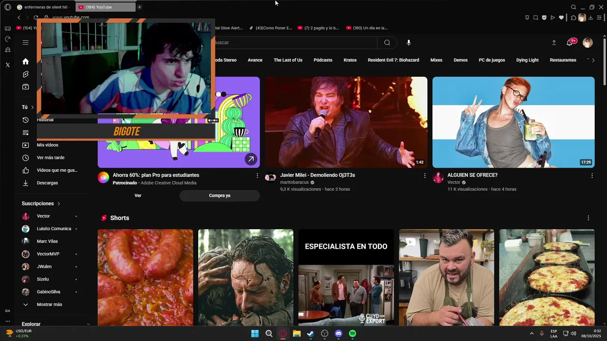
Task: Expand 'Mostrar más' subscriptions
Action: pyautogui.click(x=49, y=305)
